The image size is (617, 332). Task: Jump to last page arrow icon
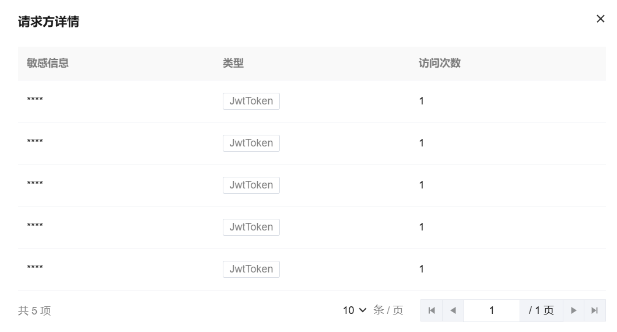595,310
